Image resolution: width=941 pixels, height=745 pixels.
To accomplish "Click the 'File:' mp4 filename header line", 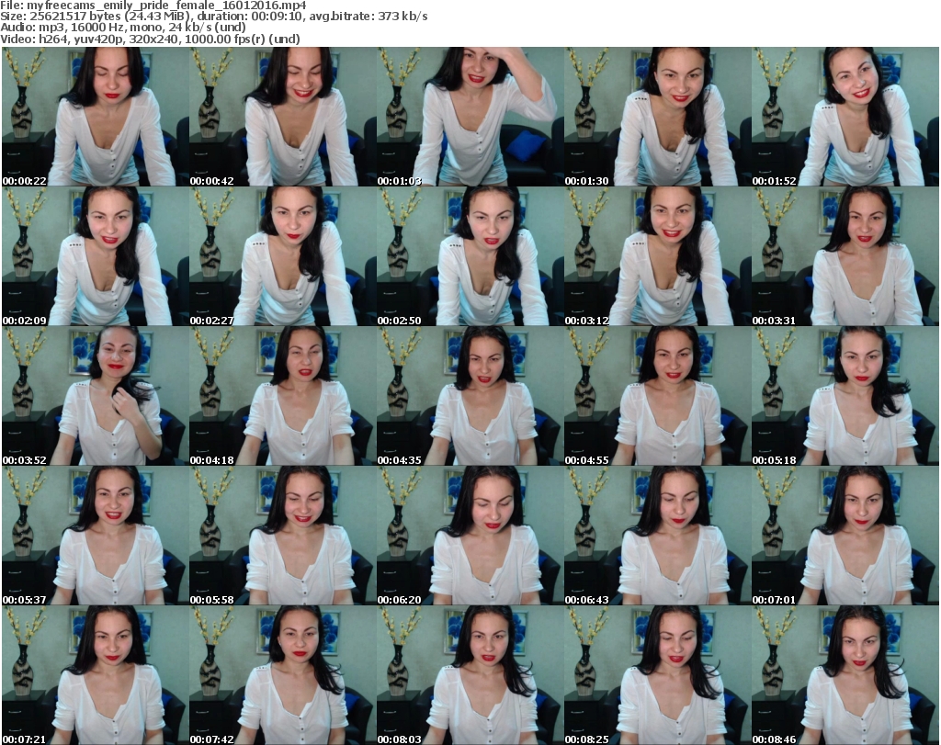I will click(153, 6).
